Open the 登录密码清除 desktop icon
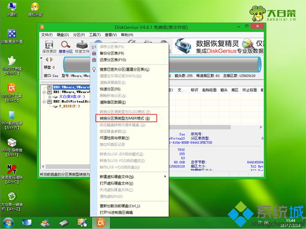The height and width of the screenshot is (229, 306). [x=12, y=174]
